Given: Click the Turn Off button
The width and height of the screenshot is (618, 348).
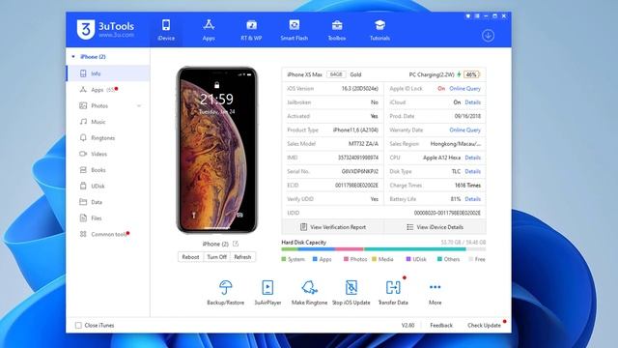Looking at the screenshot, I should pos(216,257).
